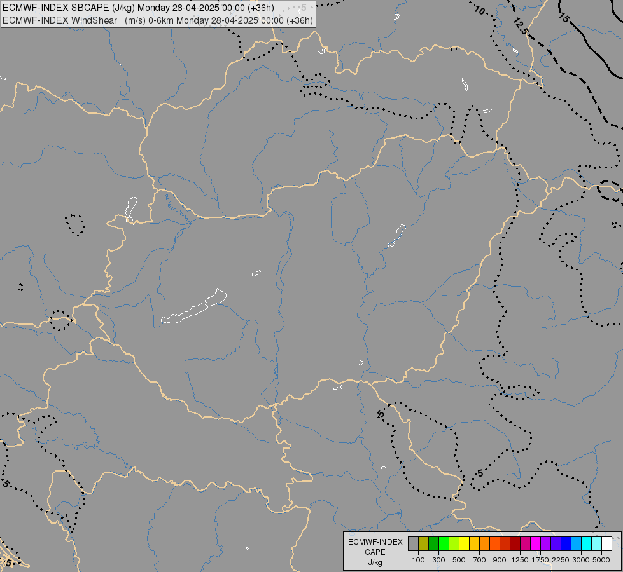Click the legend value label 1250

pos(520,560)
